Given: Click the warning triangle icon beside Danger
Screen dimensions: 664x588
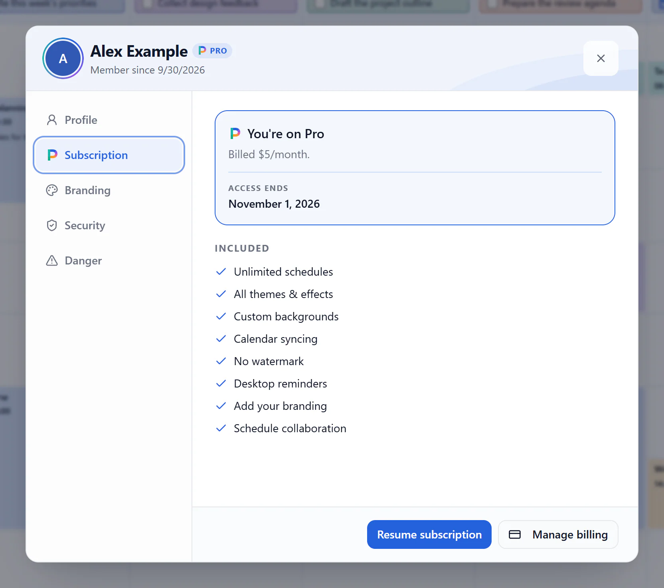Looking at the screenshot, I should pyautogui.click(x=52, y=260).
